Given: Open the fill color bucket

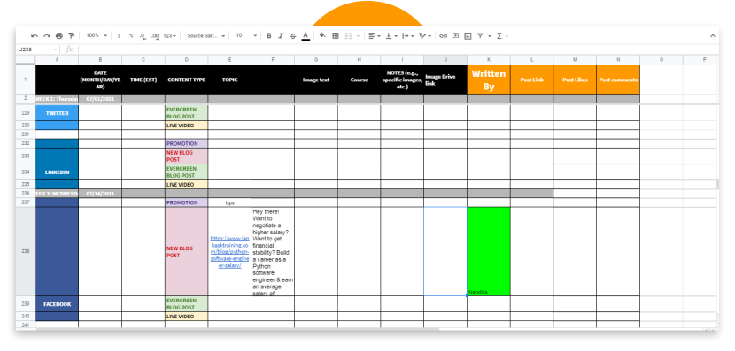Looking at the screenshot, I should pos(322,35).
